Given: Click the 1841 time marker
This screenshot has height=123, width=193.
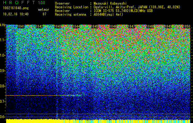Looking at the screenshot, I should [x=21, y=26].
